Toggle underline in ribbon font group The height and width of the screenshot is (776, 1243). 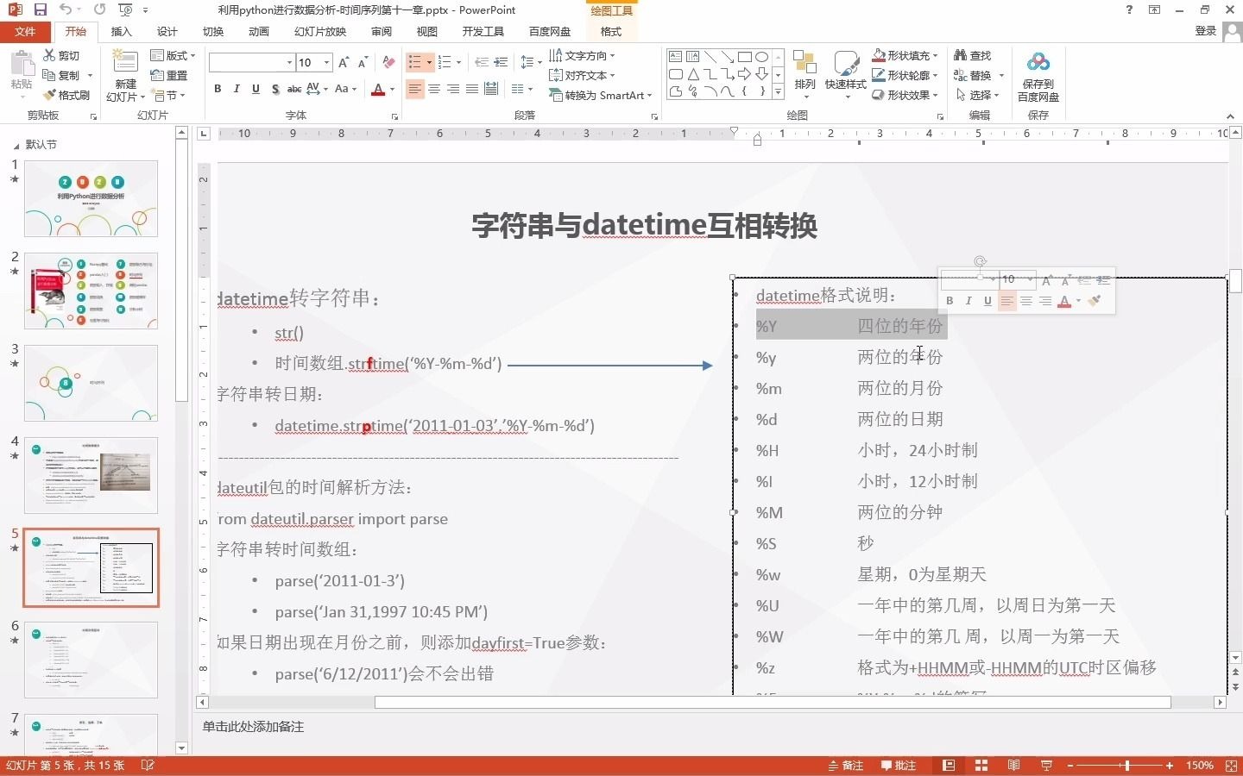256,89
